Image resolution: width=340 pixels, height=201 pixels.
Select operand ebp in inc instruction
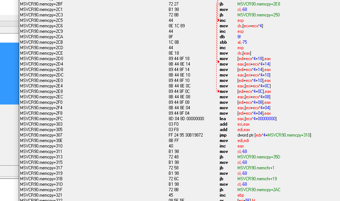tap(241, 195)
